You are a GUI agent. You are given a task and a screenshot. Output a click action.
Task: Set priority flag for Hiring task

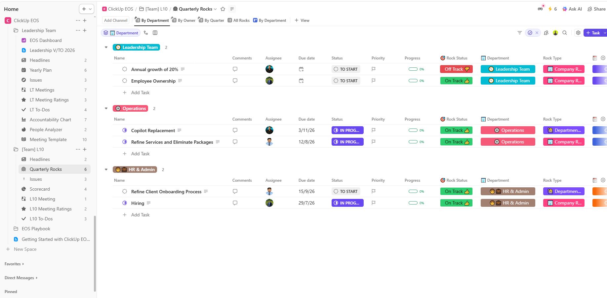[373, 203]
